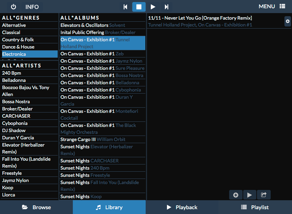Open Sunset Nights album by 240 Bpm

102,168
